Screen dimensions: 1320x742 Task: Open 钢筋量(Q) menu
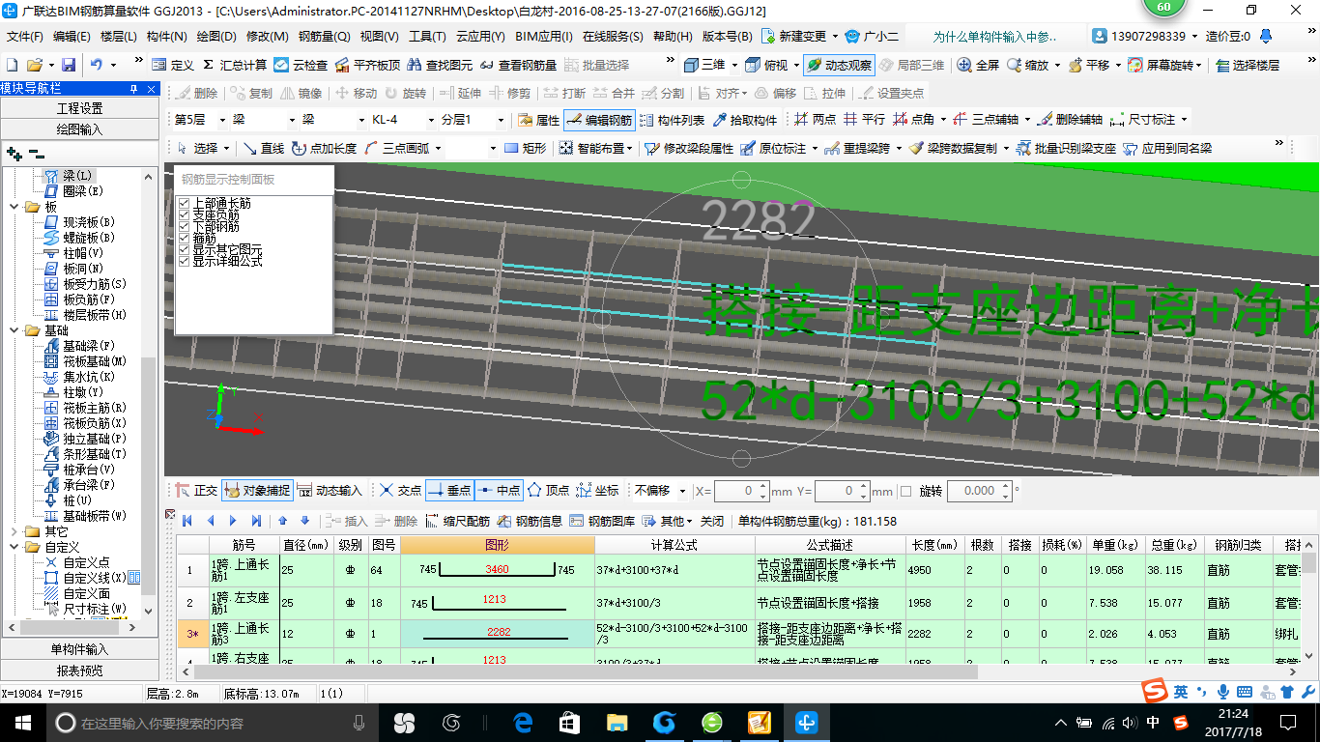324,37
